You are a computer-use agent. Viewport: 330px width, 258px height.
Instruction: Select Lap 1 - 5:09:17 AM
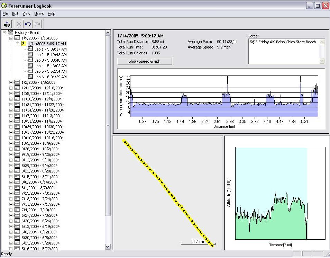[51, 49]
